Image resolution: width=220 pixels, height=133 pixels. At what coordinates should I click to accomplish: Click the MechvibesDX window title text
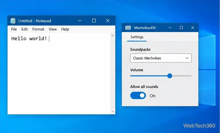(145, 28)
